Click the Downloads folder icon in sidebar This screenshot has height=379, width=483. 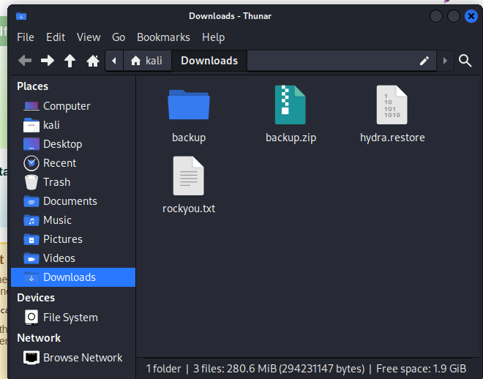point(31,277)
